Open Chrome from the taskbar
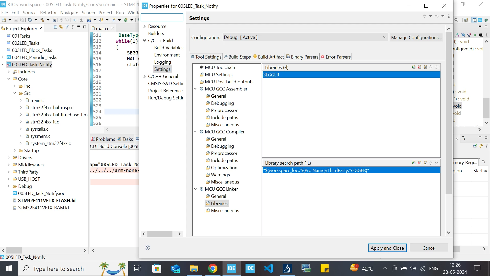The image size is (490, 276). click(213, 268)
